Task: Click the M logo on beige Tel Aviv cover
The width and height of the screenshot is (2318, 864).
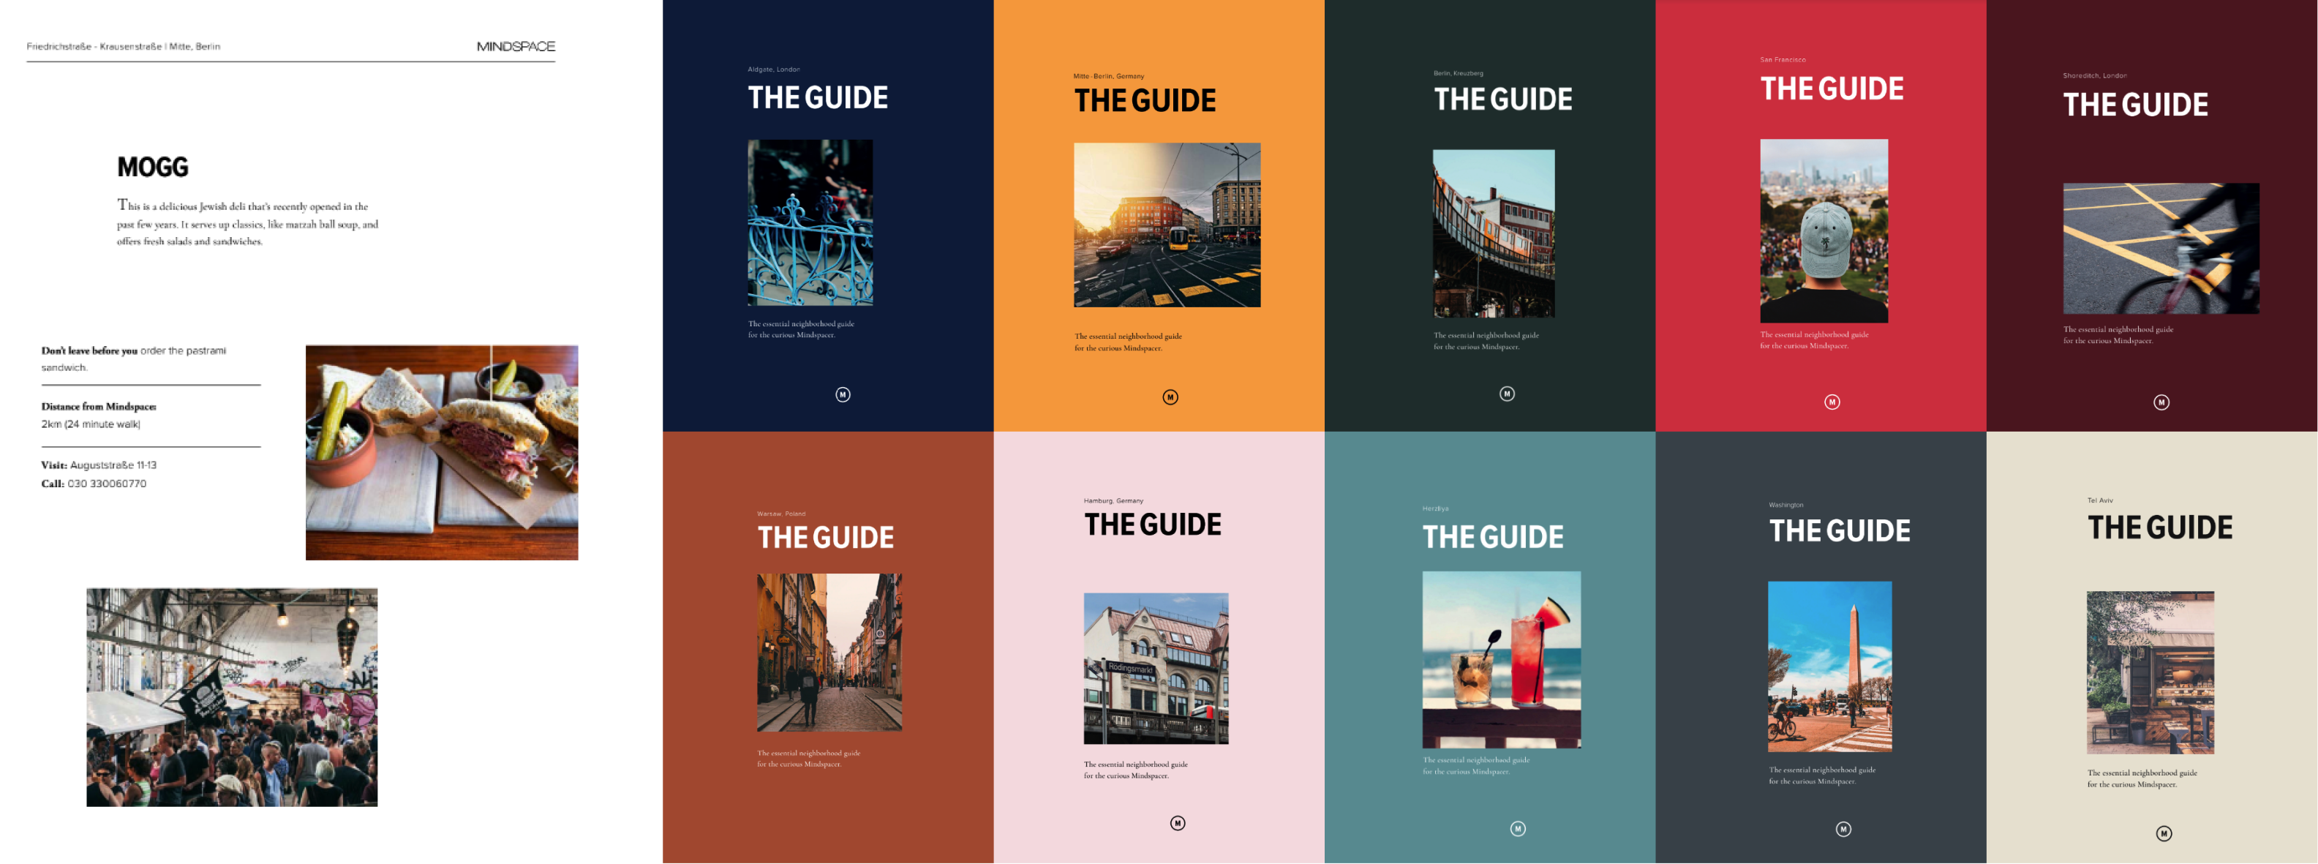Action: coord(2164,833)
